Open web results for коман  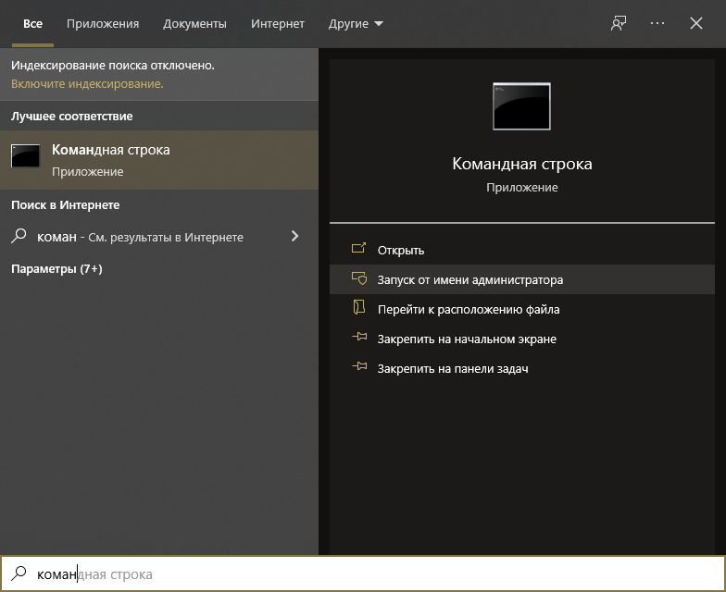tap(159, 237)
